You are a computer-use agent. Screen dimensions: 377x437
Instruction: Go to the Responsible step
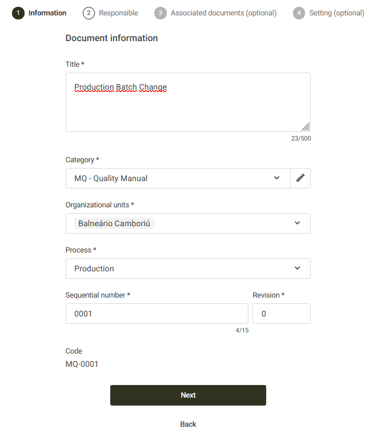pyautogui.click(x=118, y=13)
